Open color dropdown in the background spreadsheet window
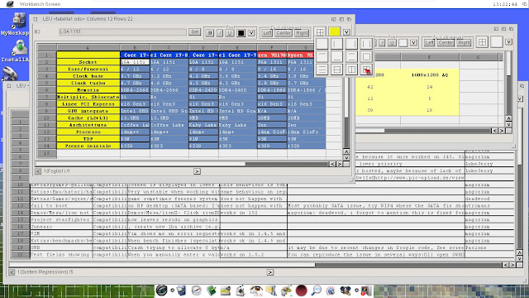 point(508,42)
